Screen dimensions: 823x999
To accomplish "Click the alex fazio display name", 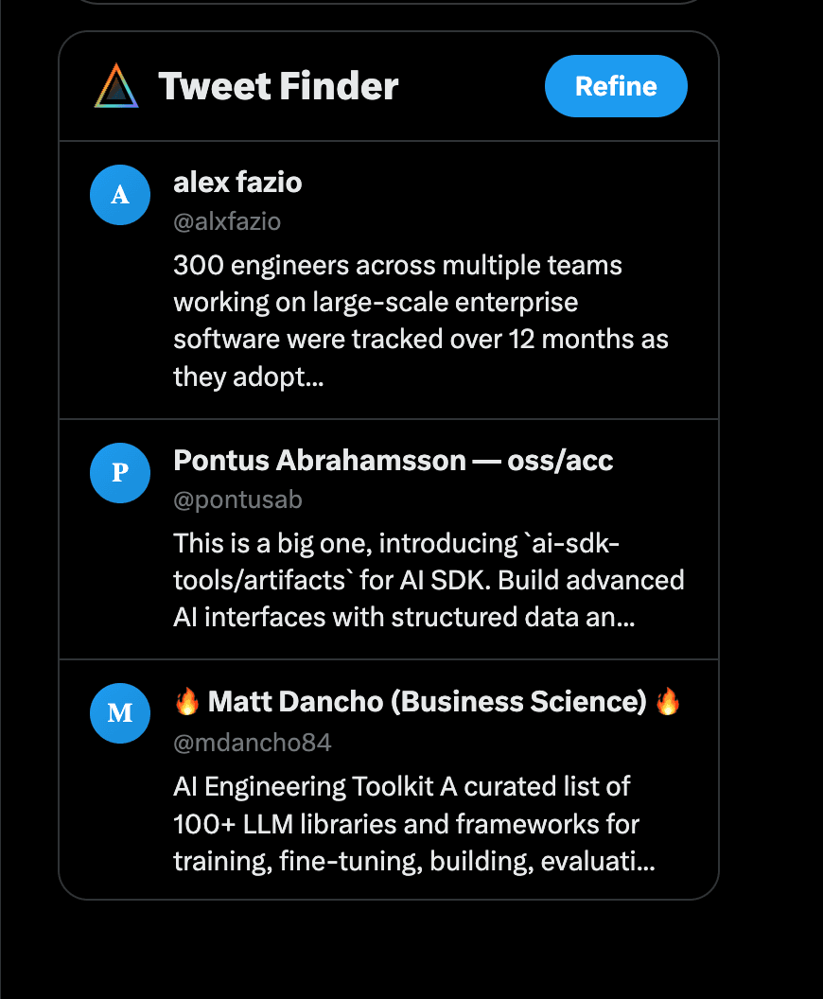I will [237, 183].
